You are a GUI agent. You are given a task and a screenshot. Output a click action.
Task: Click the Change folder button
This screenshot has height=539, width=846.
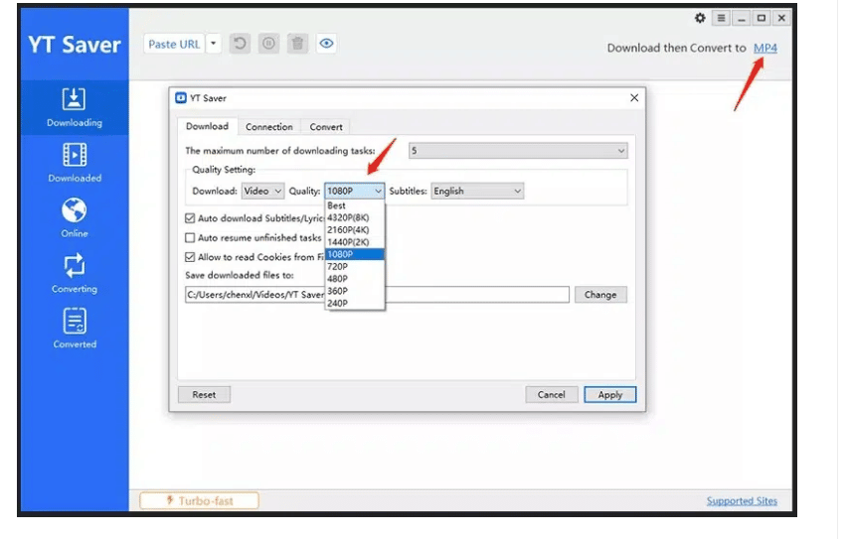[600, 295]
